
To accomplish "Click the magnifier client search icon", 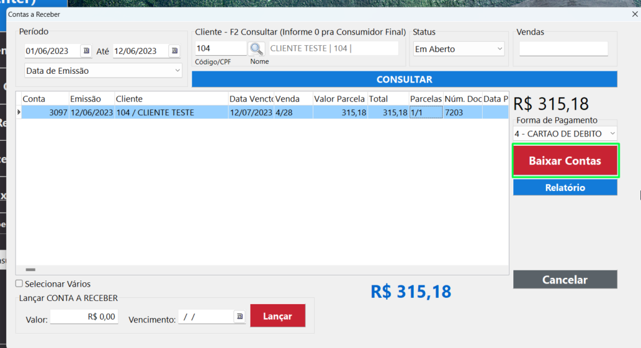I will 257,49.
